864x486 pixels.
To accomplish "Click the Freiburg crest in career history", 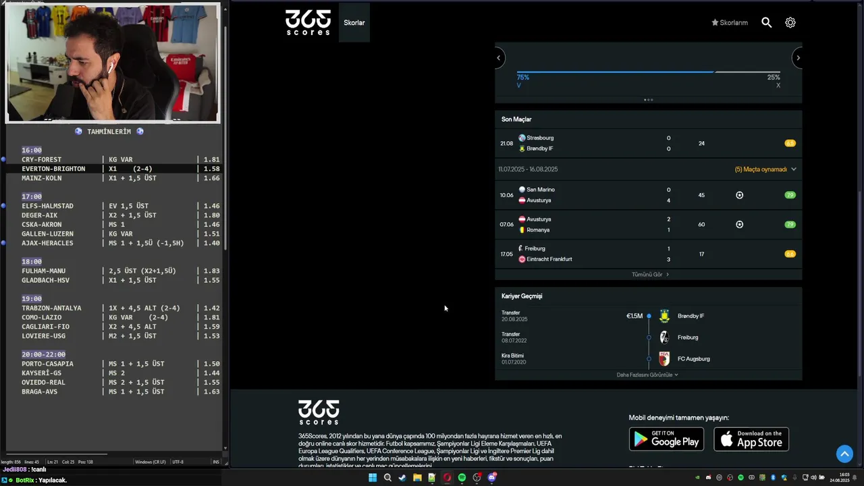I will pos(664,337).
